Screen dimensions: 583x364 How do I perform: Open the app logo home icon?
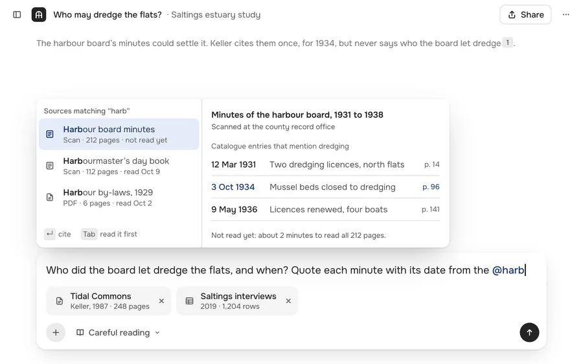click(39, 14)
